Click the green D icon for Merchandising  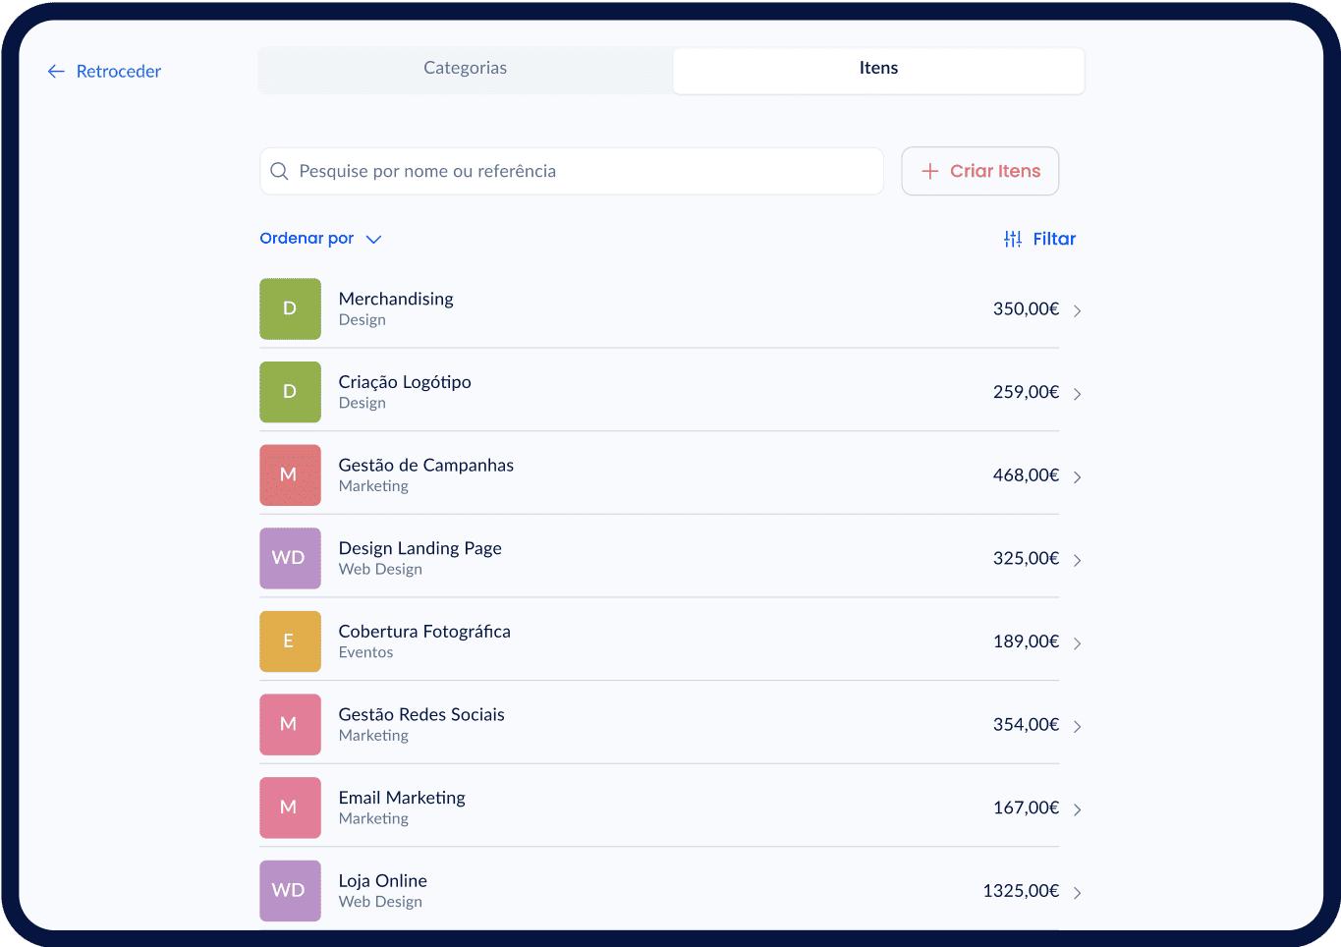tap(290, 308)
